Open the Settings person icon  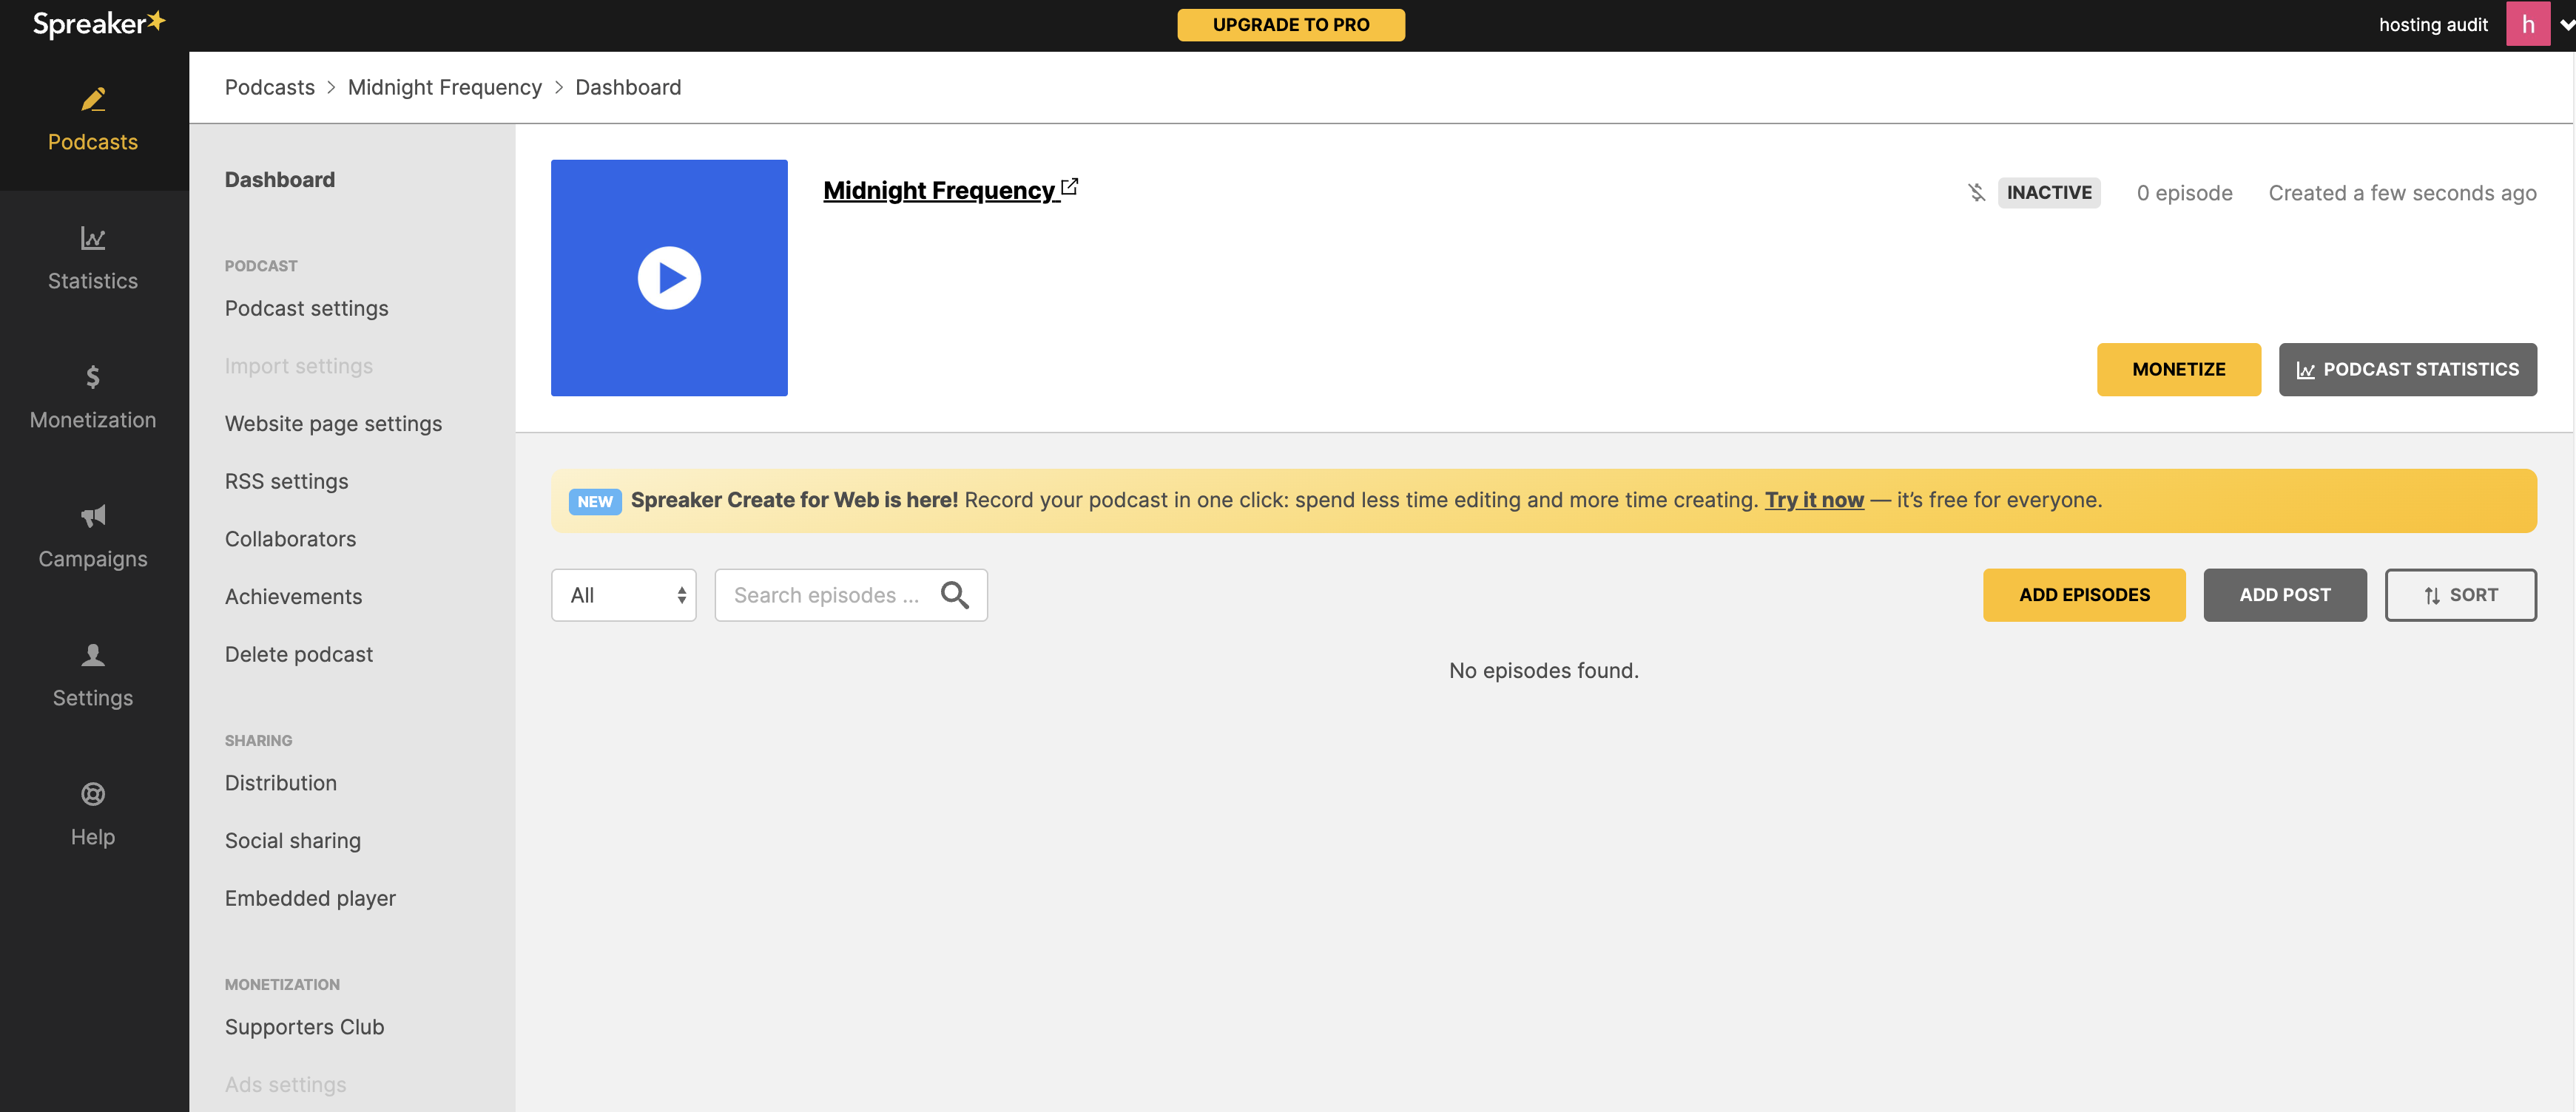click(x=93, y=654)
